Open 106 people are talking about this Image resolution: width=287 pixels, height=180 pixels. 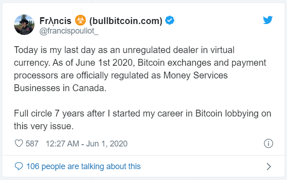tap(83, 166)
